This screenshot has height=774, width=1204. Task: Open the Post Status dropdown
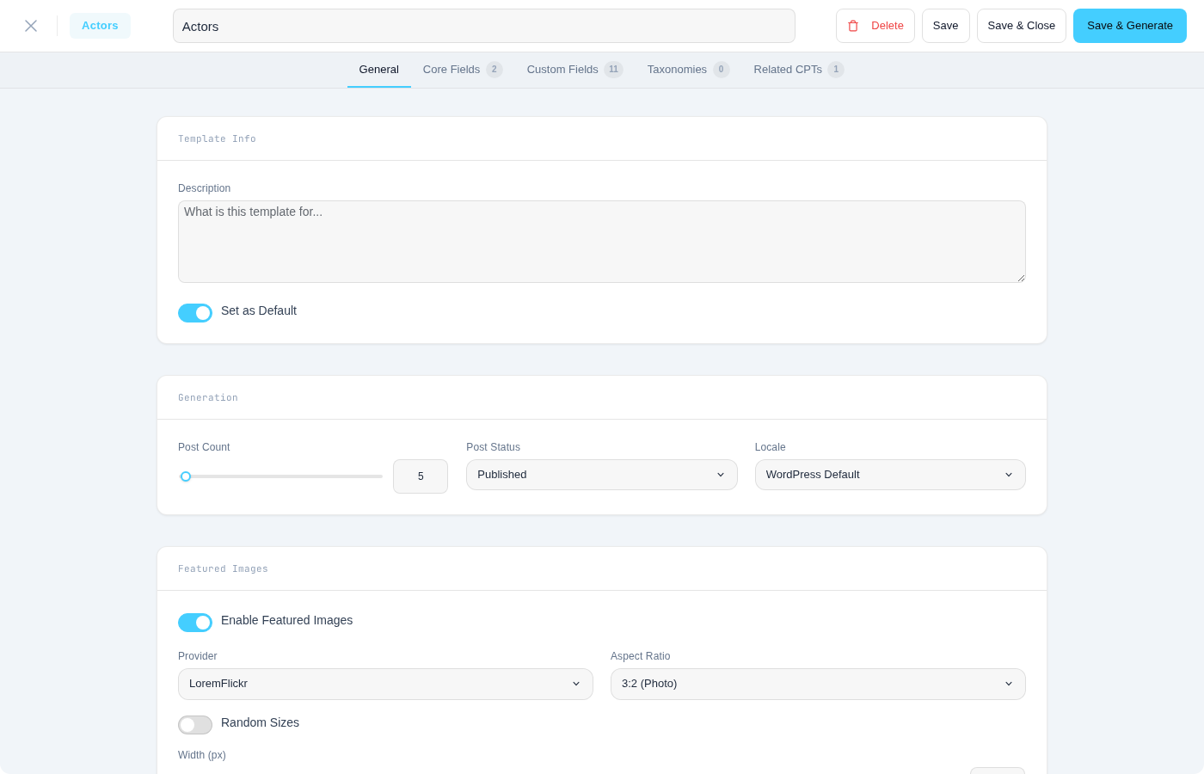[x=601, y=474]
